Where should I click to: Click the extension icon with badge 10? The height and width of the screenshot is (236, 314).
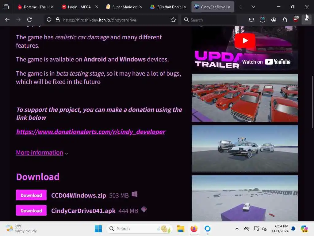[x=296, y=19]
